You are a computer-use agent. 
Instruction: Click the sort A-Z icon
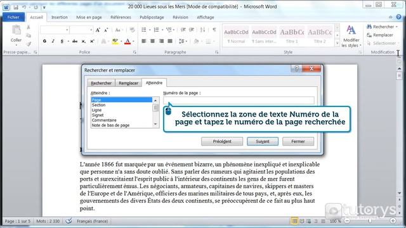[x=203, y=30]
